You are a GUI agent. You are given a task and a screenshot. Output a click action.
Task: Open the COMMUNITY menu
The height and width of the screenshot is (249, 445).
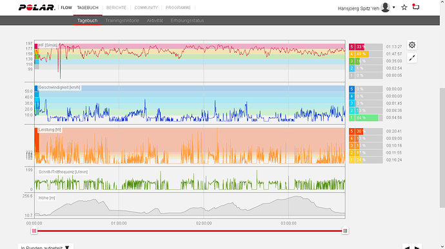click(146, 8)
